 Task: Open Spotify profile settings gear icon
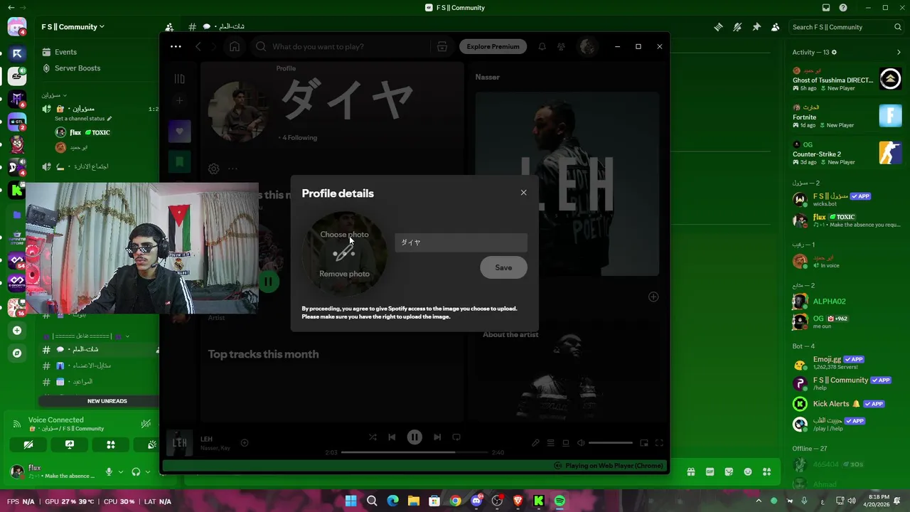(x=213, y=169)
